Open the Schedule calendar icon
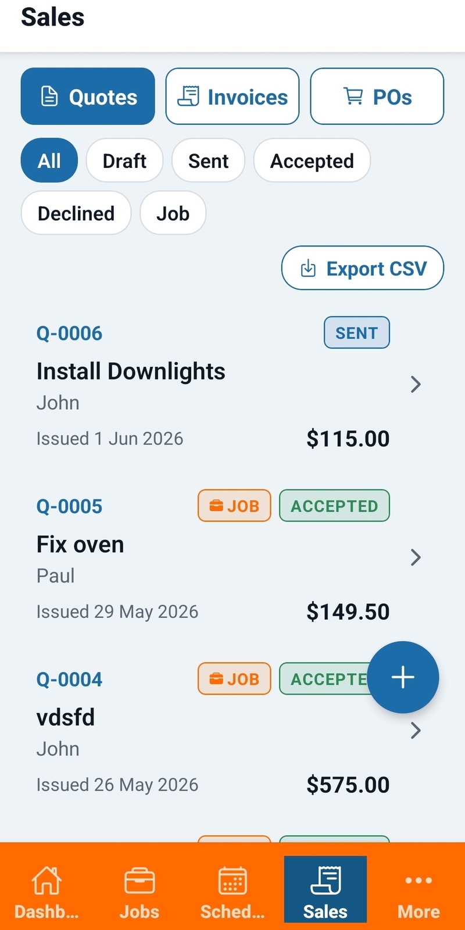Image resolution: width=465 pixels, height=930 pixels. coord(233,880)
